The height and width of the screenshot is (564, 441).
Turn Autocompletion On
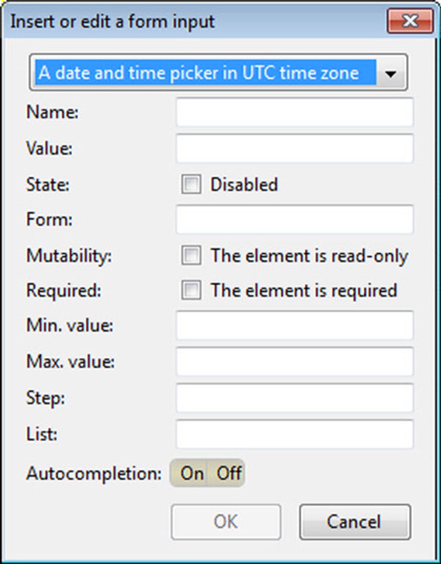(x=192, y=473)
